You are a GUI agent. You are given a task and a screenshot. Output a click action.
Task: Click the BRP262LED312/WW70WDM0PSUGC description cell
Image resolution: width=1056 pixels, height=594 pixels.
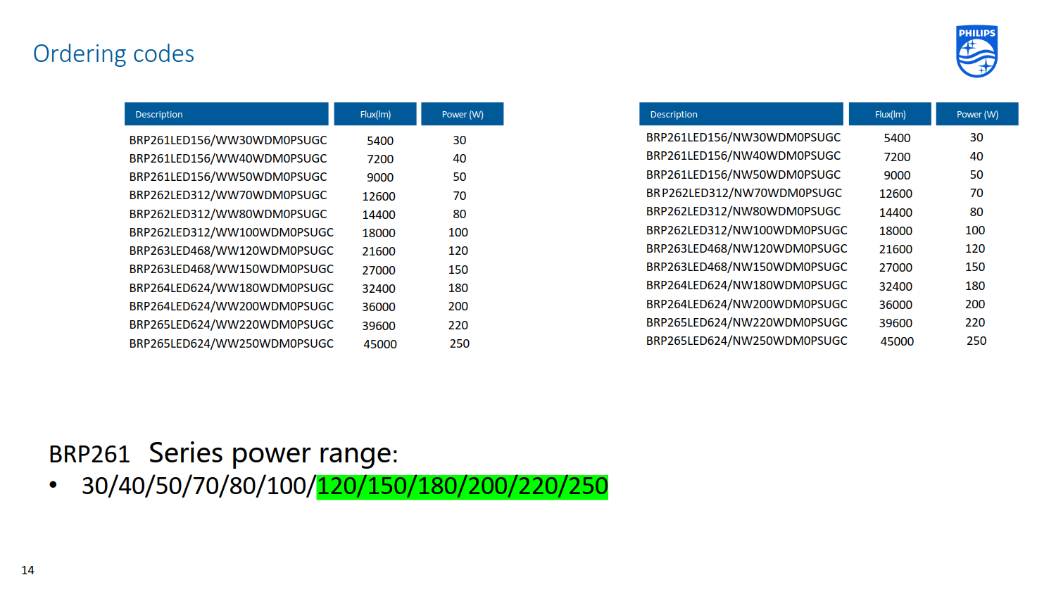(228, 196)
